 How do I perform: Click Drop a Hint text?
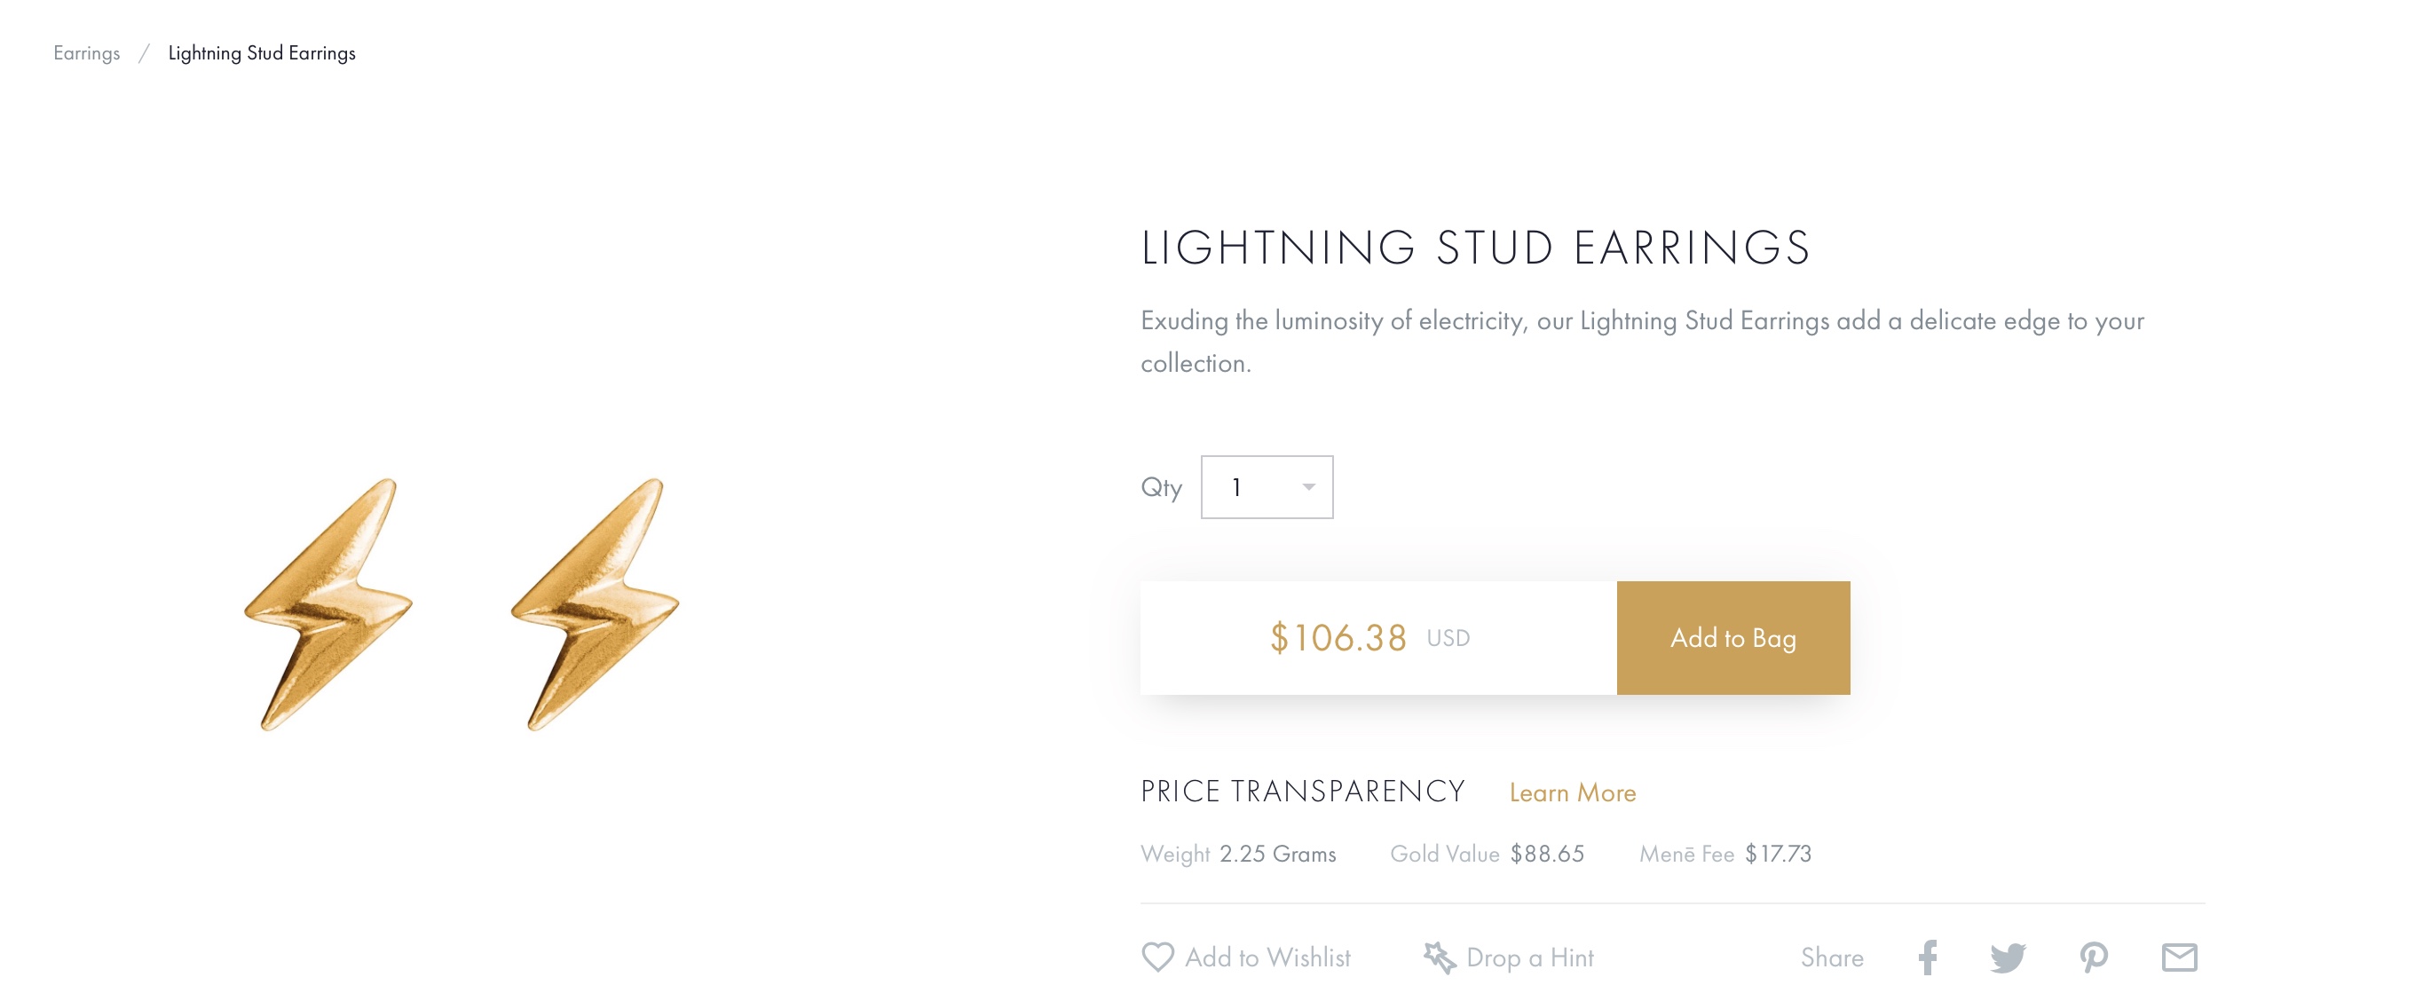(x=1529, y=958)
